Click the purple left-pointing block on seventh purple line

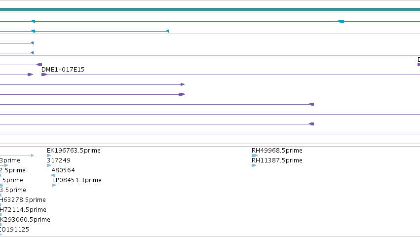coord(311,124)
